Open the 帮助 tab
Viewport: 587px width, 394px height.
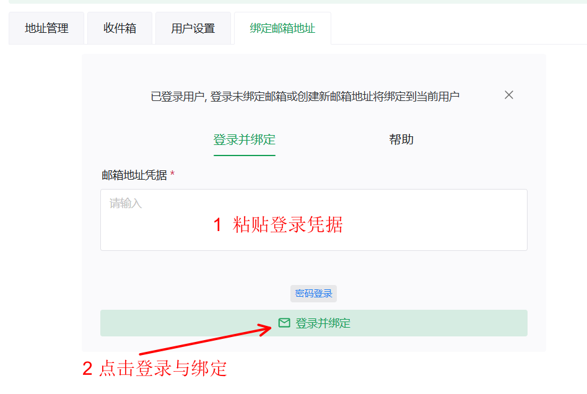(401, 139)
